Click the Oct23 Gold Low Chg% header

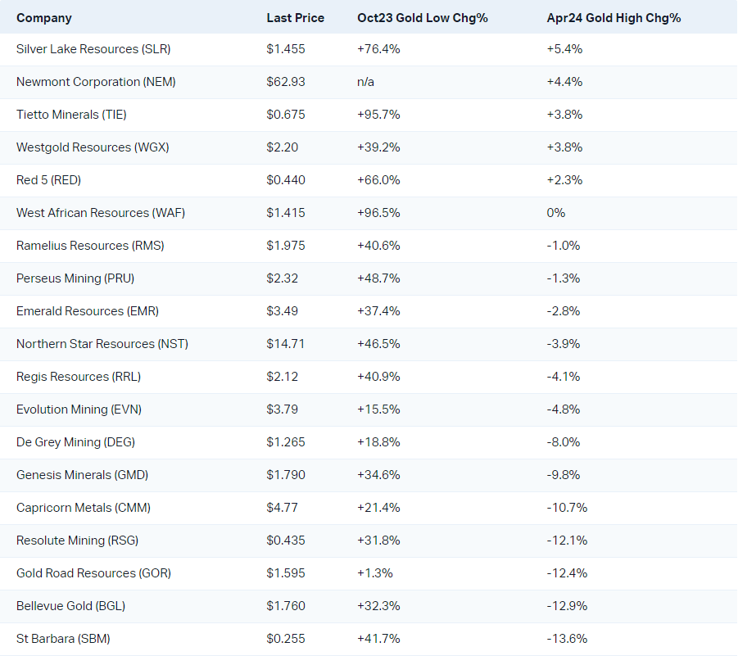click(422, 17)
